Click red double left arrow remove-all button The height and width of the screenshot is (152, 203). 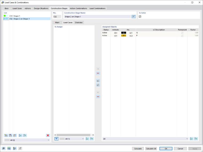pos(98,97)
